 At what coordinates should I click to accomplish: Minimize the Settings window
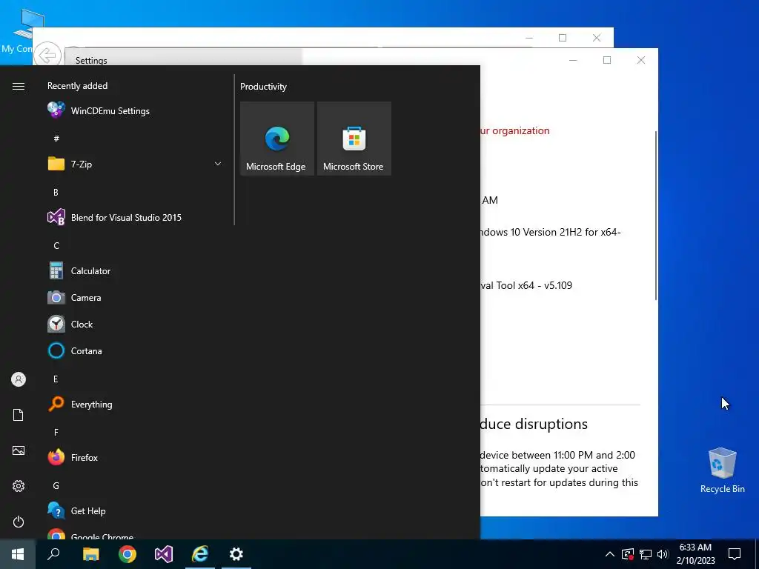573,60
